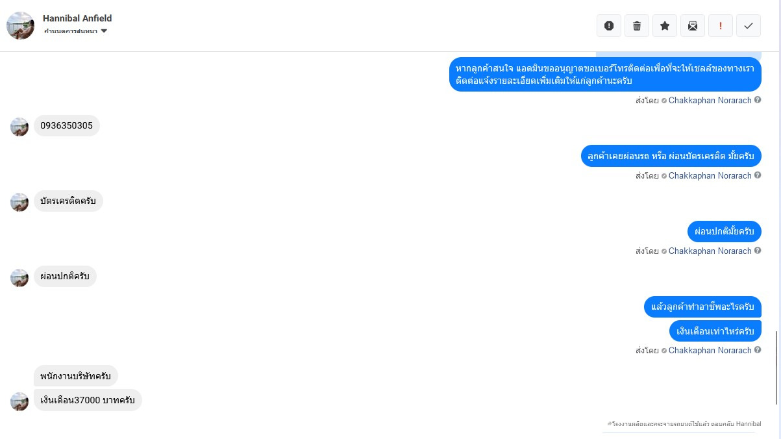Image resolution: width=781 pixels, height=439 pixels.
Task: Open Hannibal Anfield's name in header
Action: 77,18
